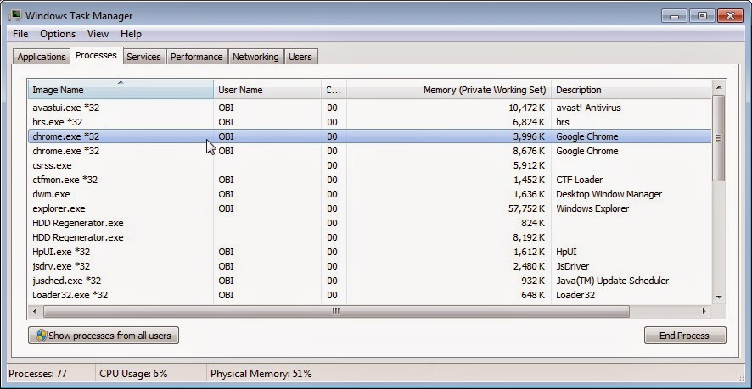Select the csrss.exe process
This screenshot has width=752, height=389.
click(370, 165)
